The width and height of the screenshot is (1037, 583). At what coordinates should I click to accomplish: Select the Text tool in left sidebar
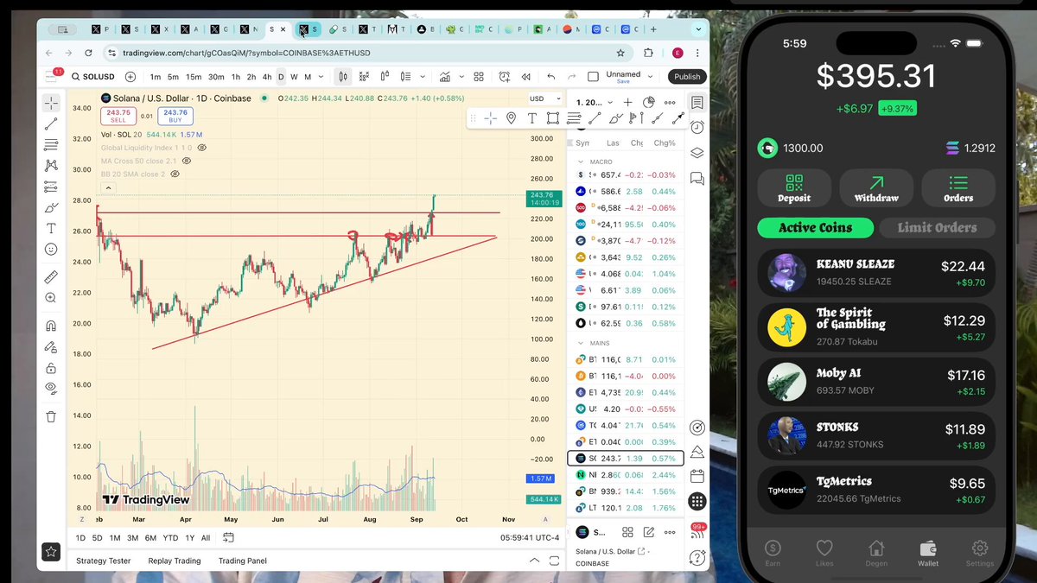[x=51, y=228]
